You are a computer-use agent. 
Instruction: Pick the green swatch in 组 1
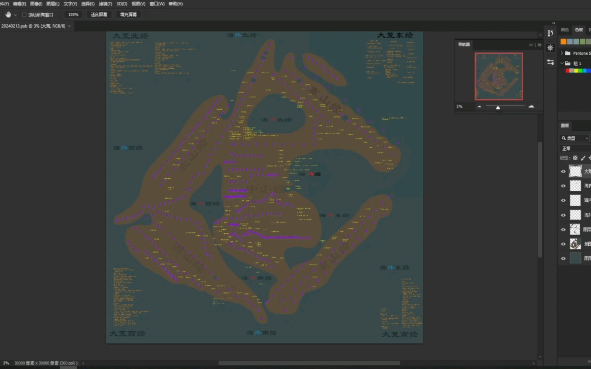click(580, 71)
